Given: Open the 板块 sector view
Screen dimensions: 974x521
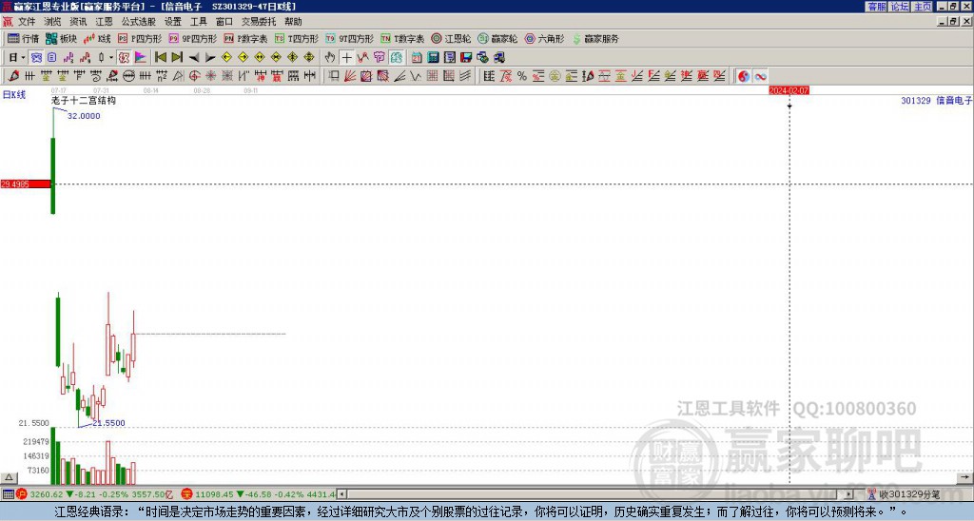Looking at the screenshot, I should point(61,38).
